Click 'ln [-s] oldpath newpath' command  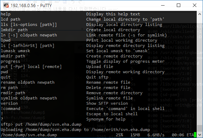coord(29,35)
